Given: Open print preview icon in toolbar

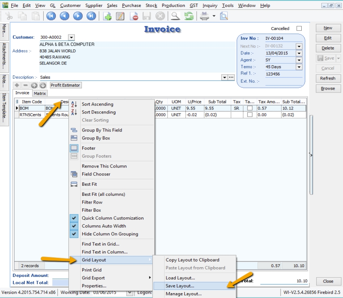Looking at the screenshot, I should [224, 16].
